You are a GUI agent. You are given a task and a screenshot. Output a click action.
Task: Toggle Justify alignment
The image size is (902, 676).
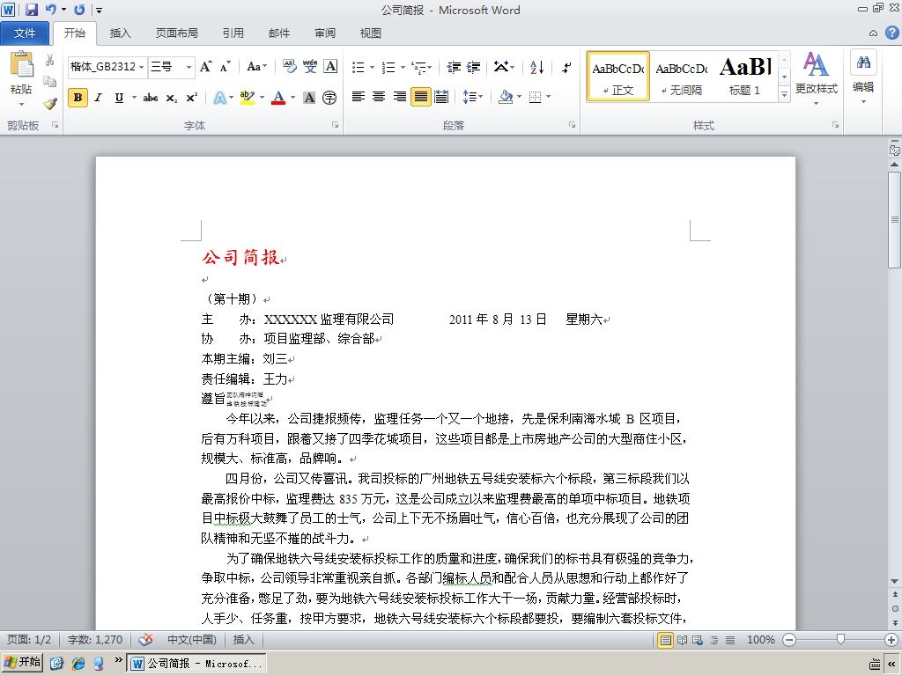point(420,97)
